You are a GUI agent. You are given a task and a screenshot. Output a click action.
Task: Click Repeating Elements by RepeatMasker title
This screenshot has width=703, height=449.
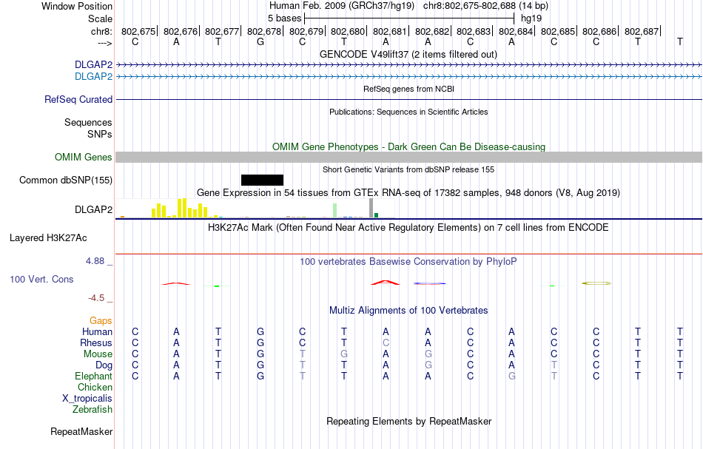pyautogui.click(x=408, y=421)
